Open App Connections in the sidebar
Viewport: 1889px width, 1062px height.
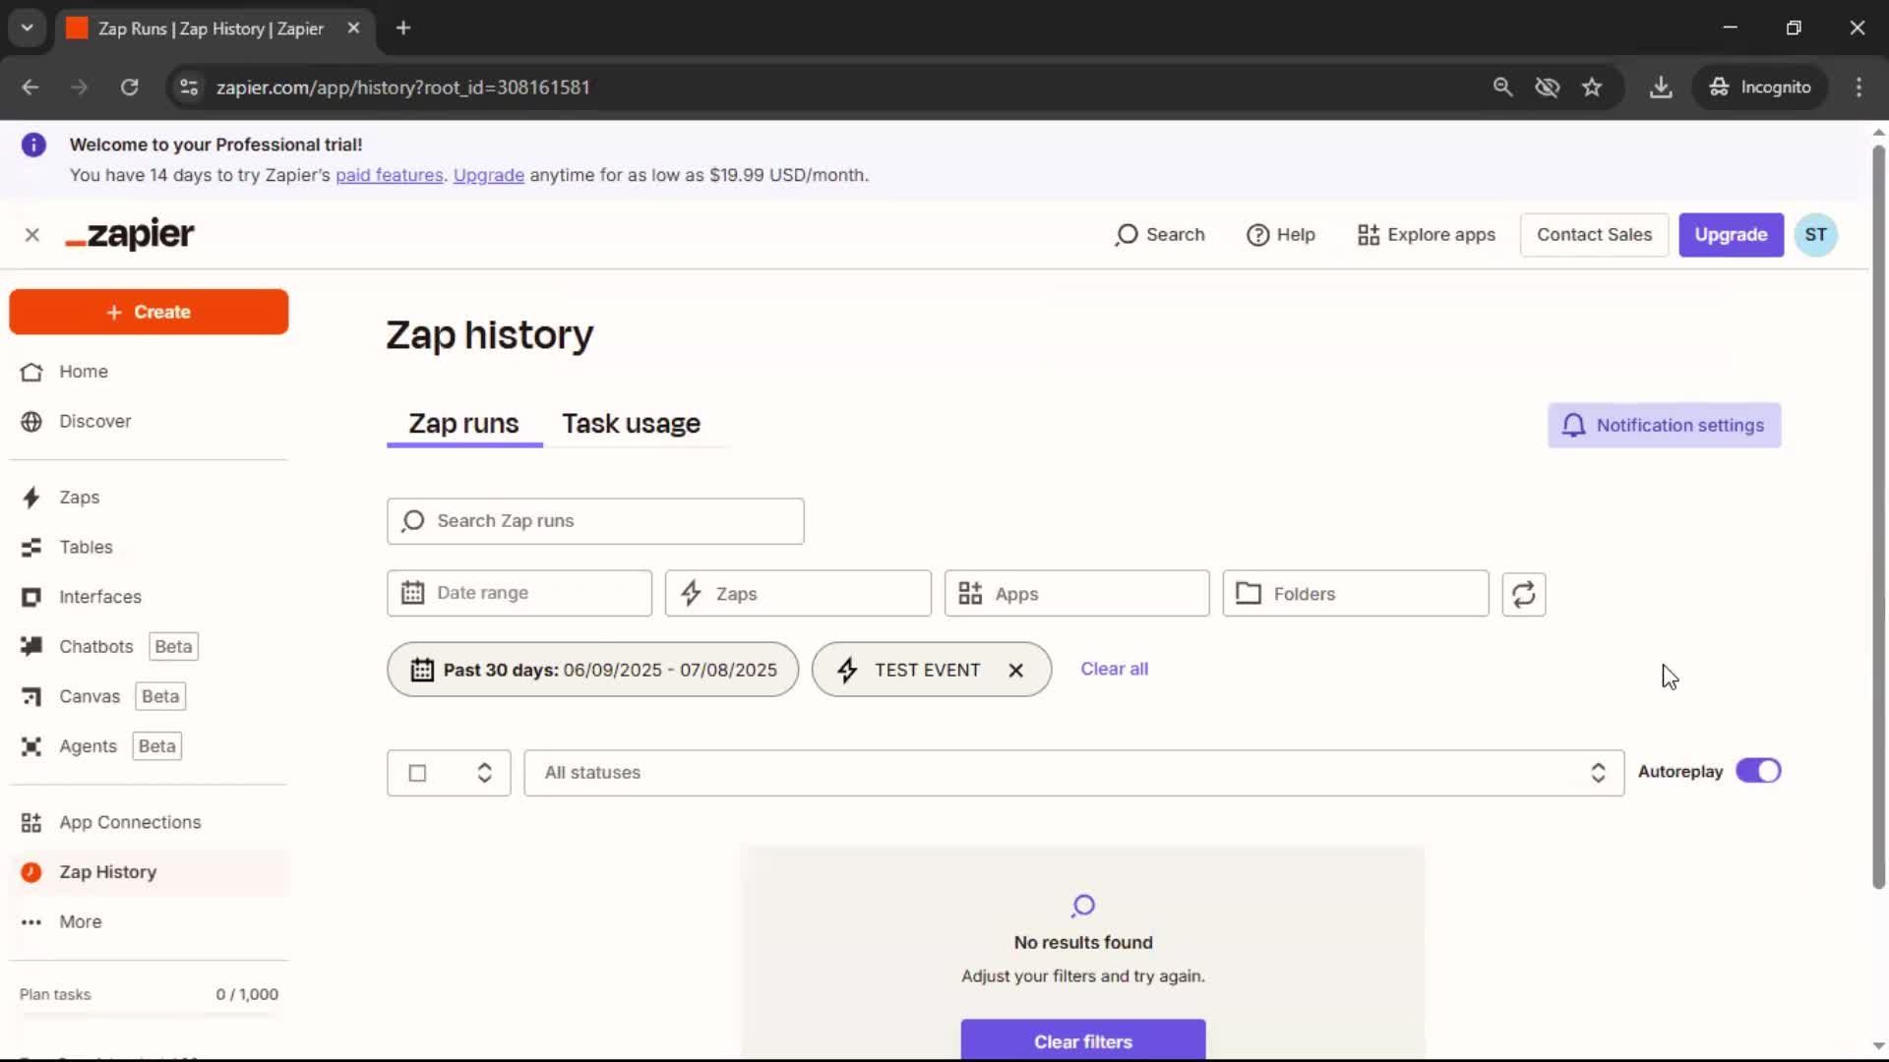point(149,822)
